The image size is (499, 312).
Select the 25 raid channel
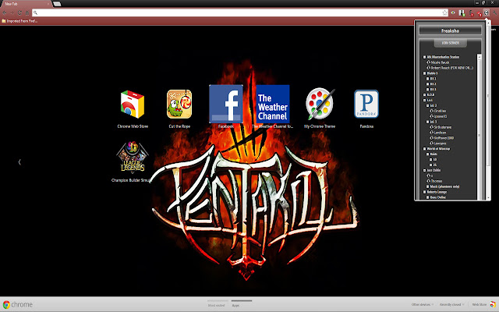(x=434, y=165)
